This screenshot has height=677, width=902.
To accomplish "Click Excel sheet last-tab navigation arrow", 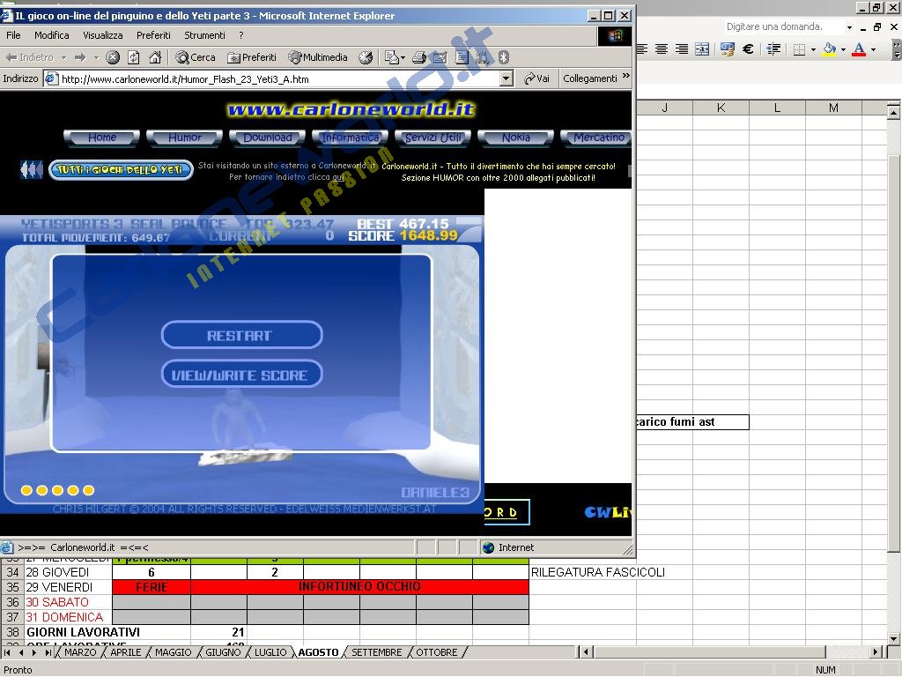I will pos(48,652).
